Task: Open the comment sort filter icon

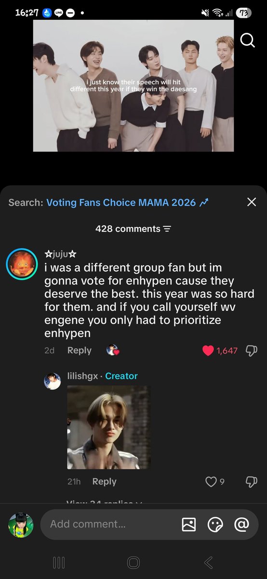Action: click(167, 229)
